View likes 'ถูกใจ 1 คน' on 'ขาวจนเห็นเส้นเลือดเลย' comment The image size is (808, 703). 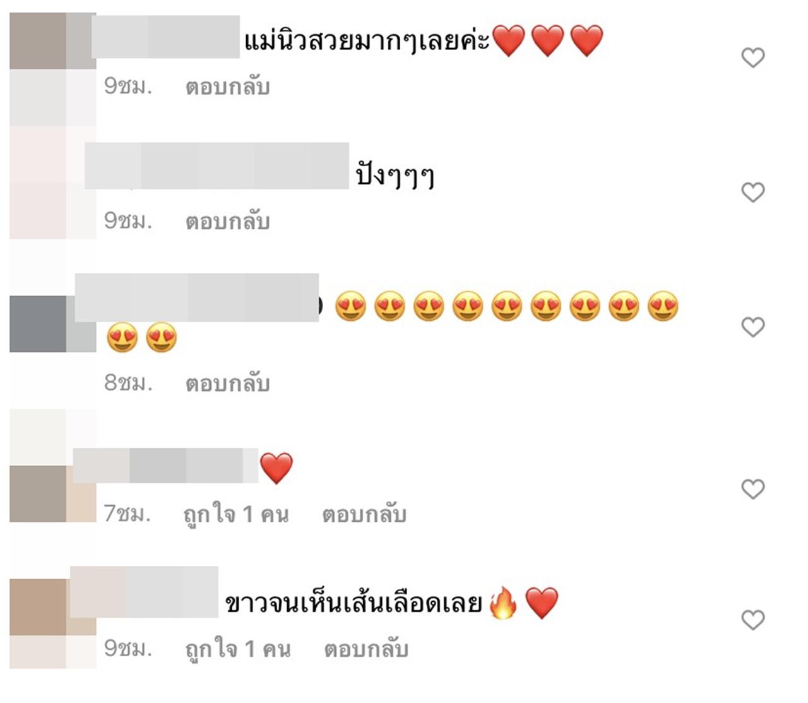point(238,649)
